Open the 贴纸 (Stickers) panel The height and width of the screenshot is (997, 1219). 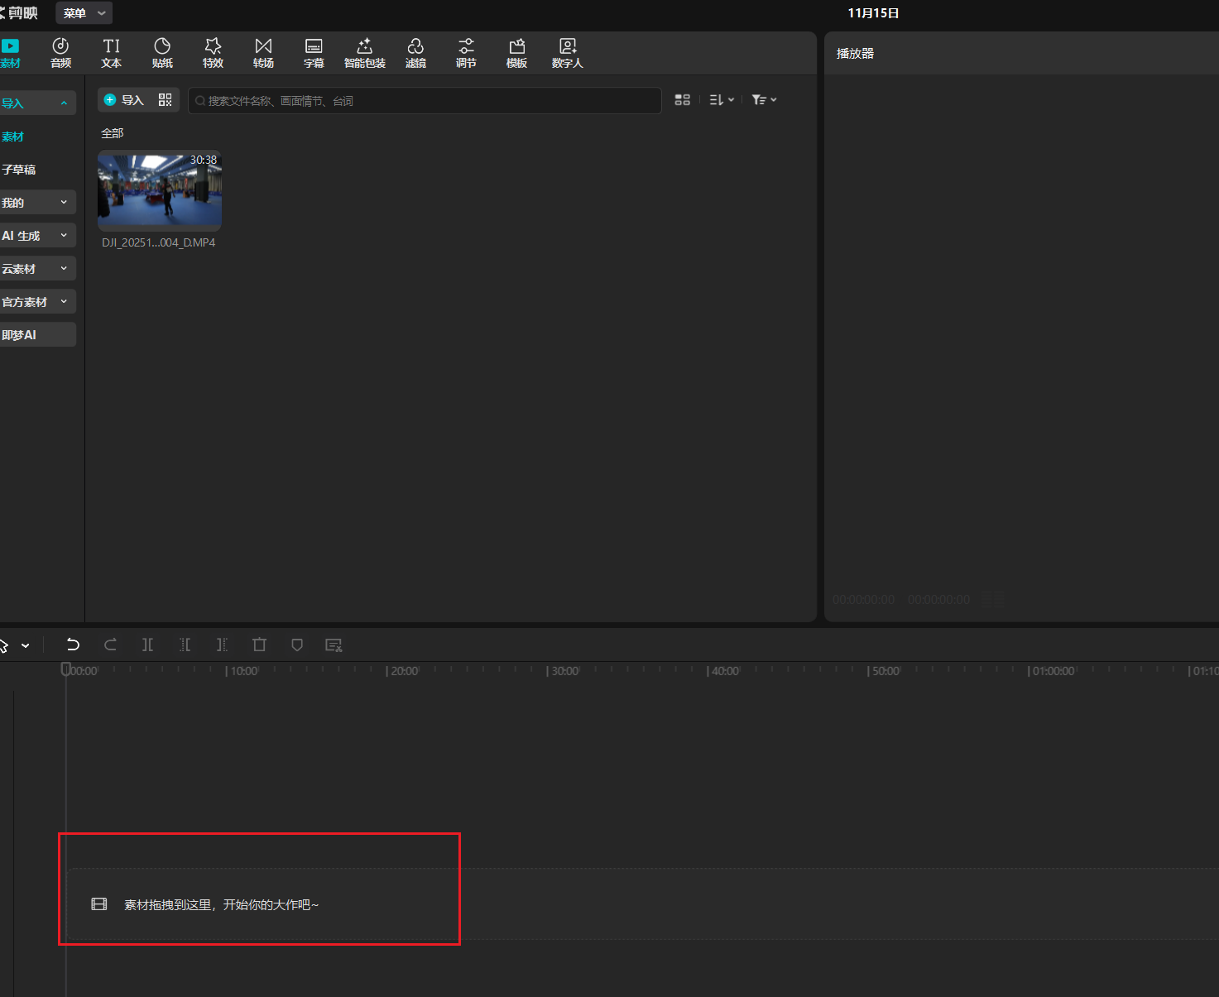click(162, 53)
